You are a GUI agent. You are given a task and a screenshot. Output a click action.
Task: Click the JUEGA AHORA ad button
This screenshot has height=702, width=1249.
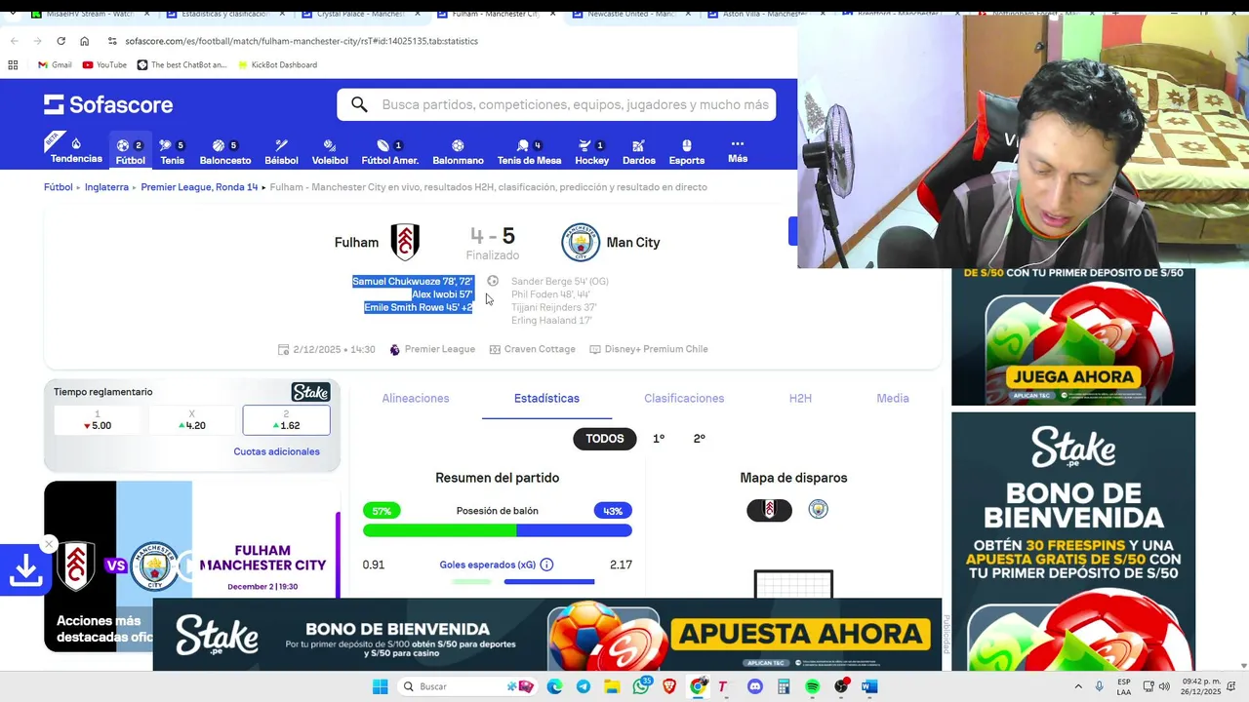[1073, 376]
